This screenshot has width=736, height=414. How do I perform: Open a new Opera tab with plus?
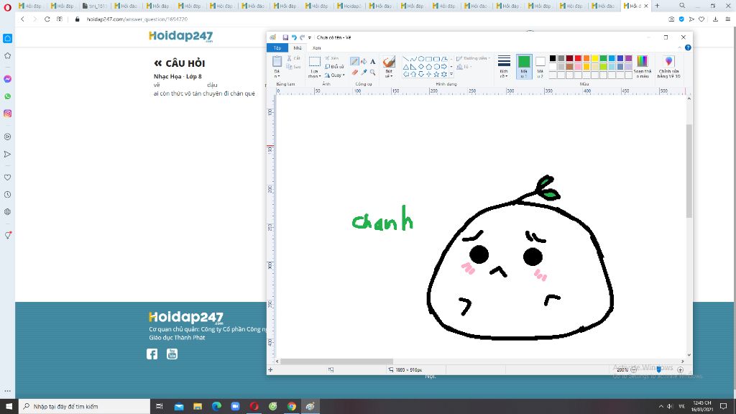[657, 6]
